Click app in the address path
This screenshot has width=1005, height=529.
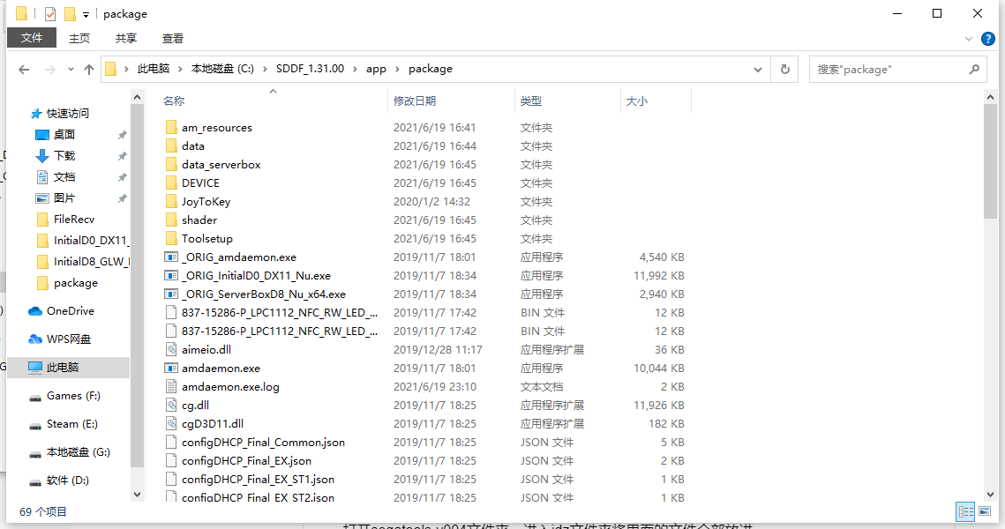[376, 69]
